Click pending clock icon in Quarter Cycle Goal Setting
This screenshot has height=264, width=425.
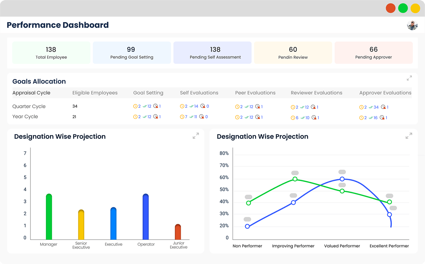tap(135, 106)
